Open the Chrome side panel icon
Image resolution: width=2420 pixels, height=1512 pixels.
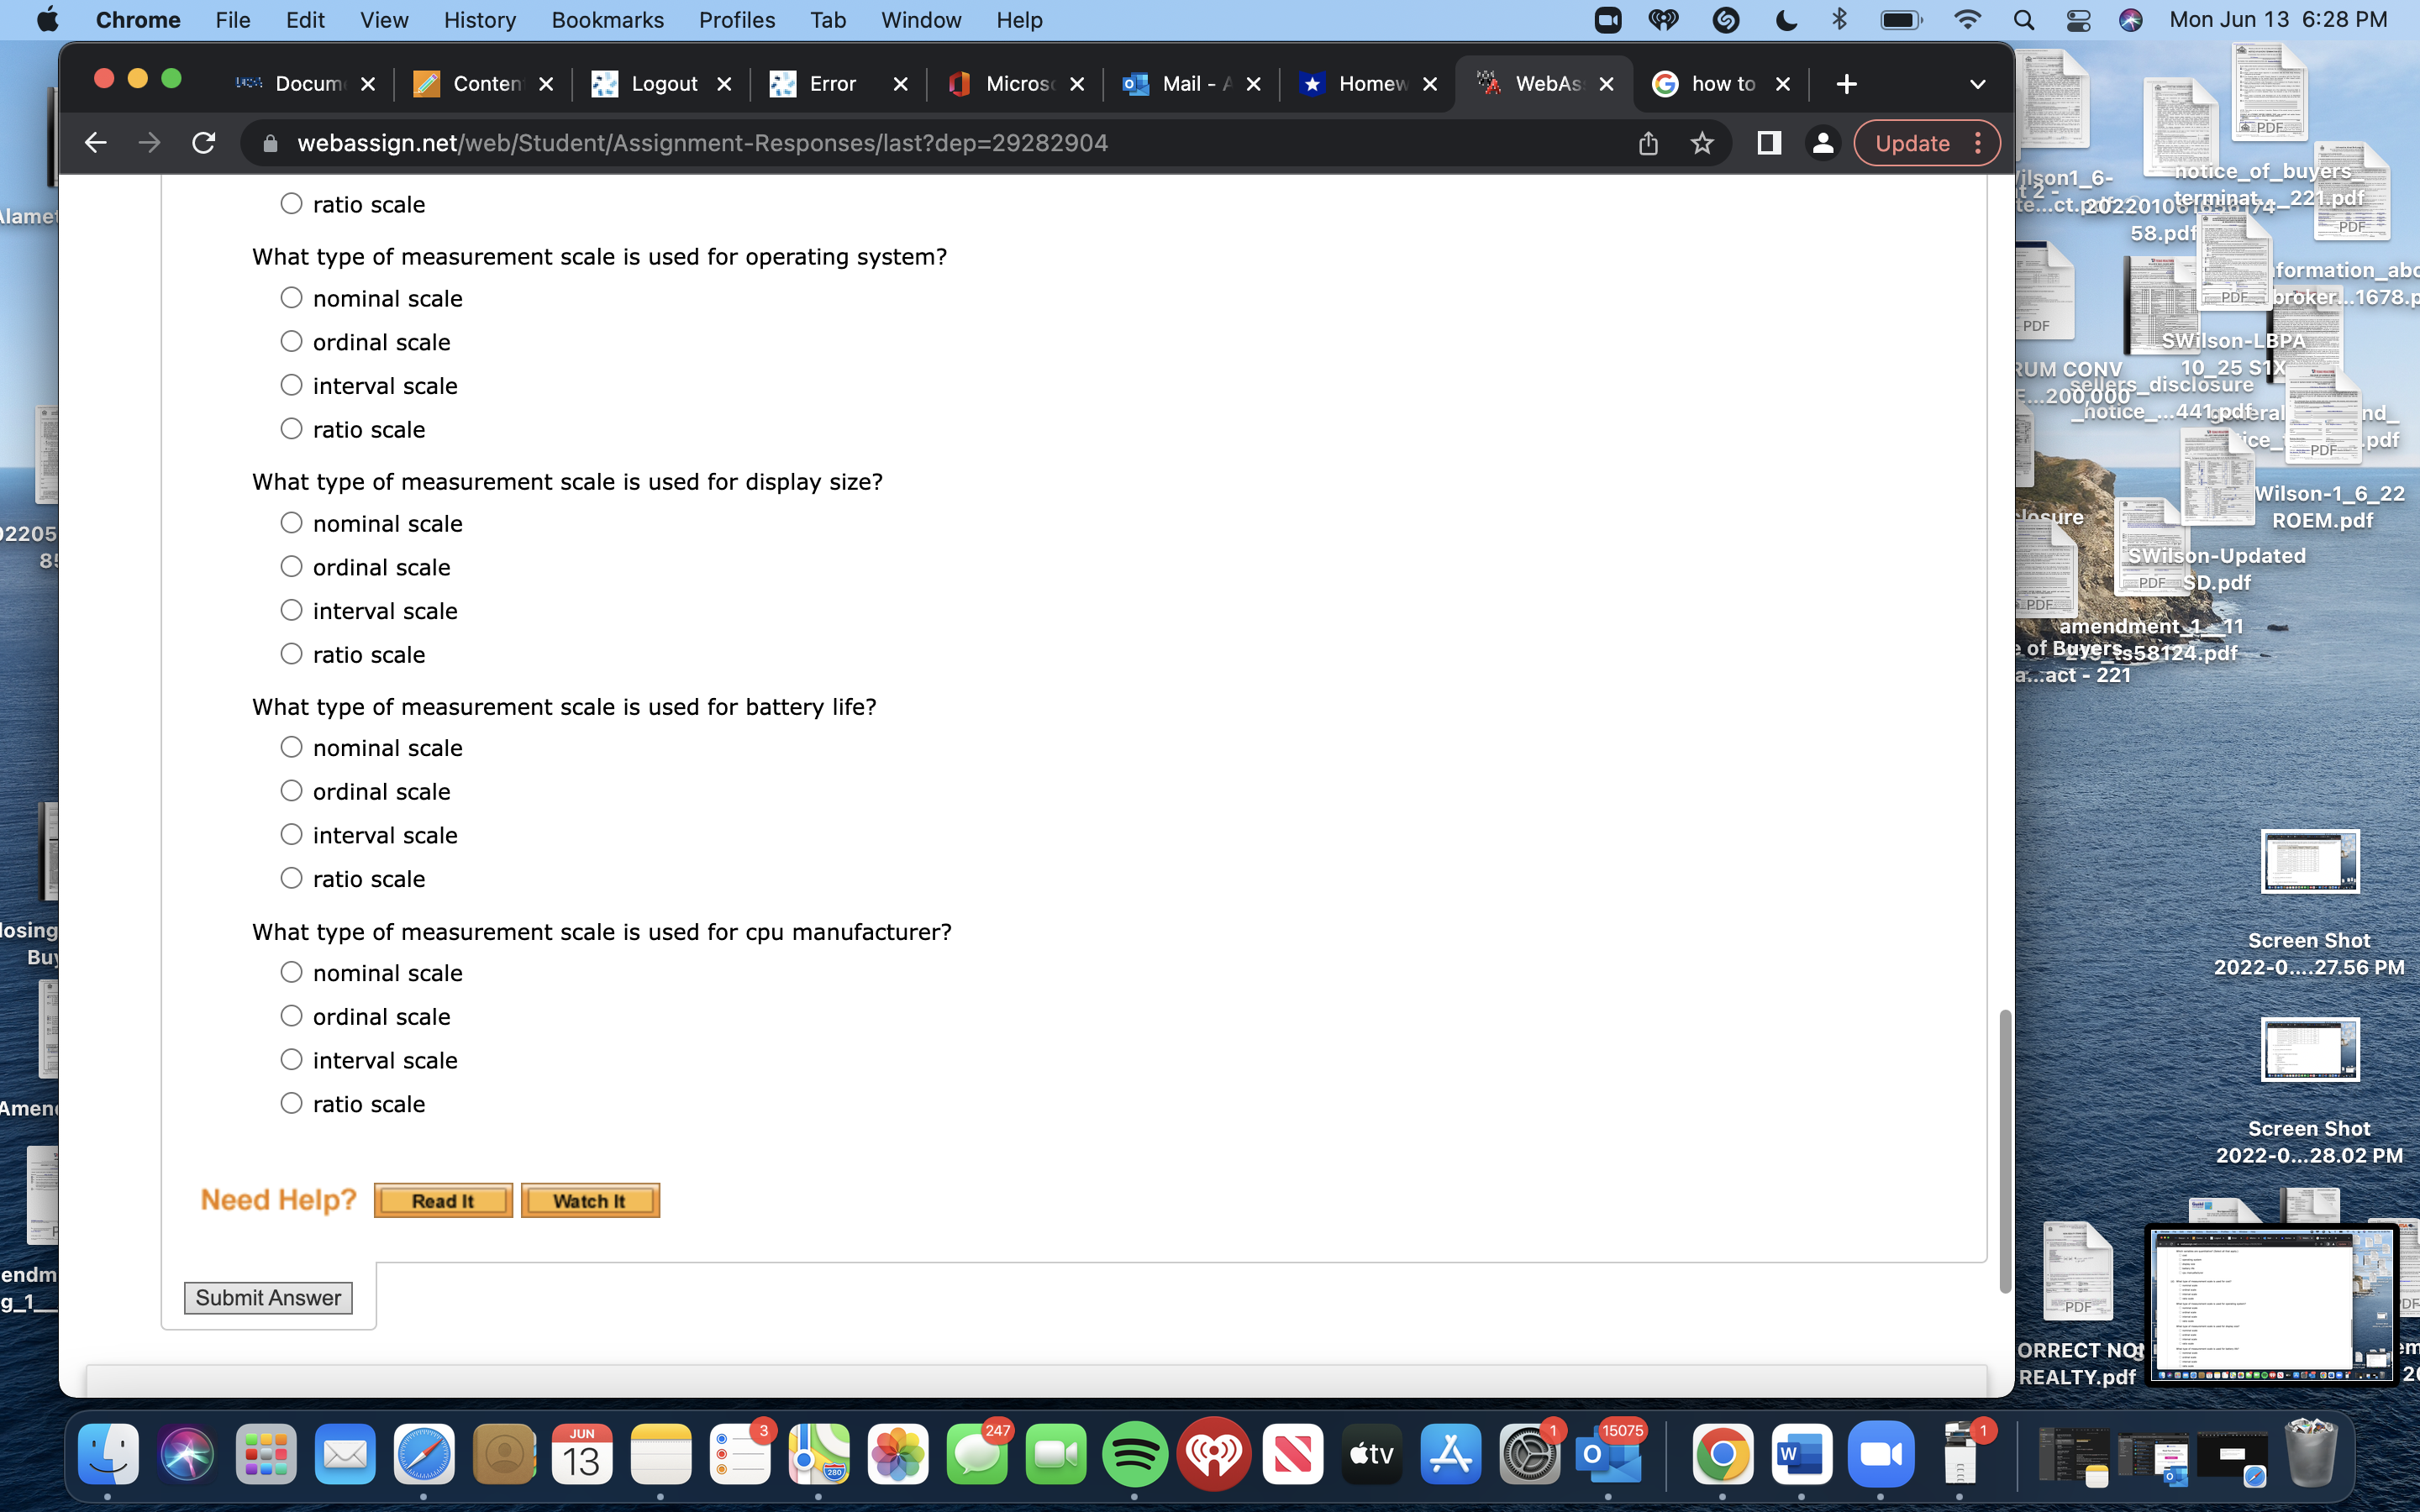tap(1768, 142)
